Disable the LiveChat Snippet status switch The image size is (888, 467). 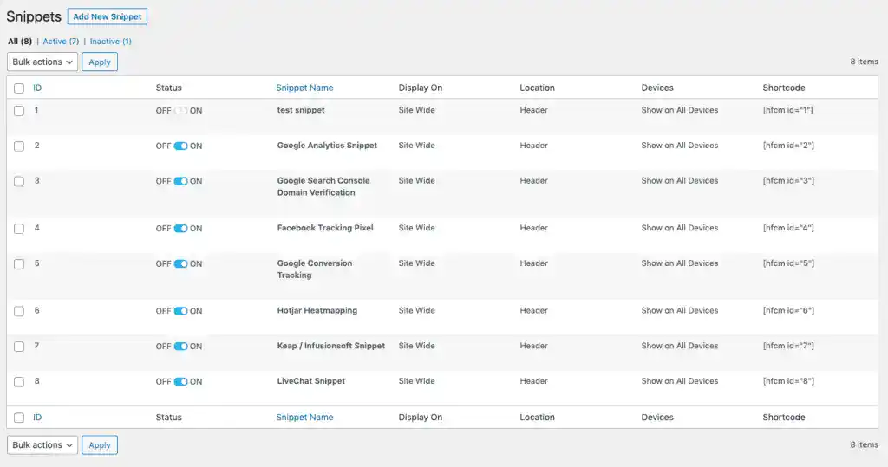click(x=180, y=382)
